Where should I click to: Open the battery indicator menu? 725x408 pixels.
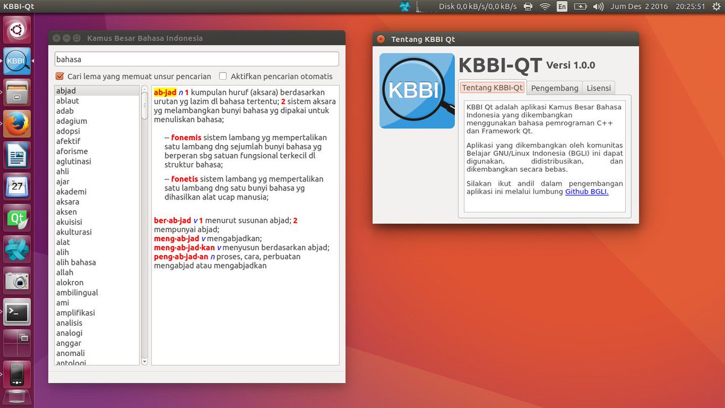[x=580, y=7]
